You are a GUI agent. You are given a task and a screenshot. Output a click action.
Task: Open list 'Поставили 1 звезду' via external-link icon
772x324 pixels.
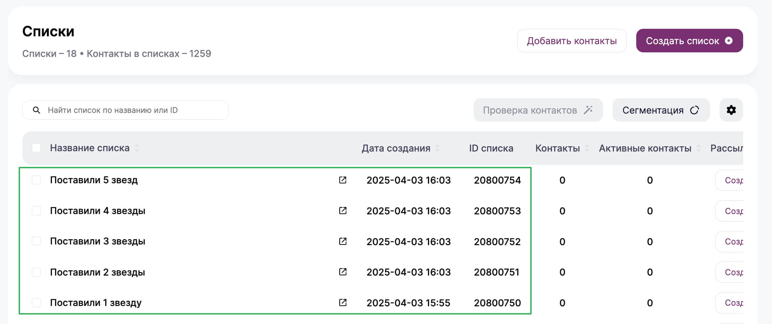point(343,302)
